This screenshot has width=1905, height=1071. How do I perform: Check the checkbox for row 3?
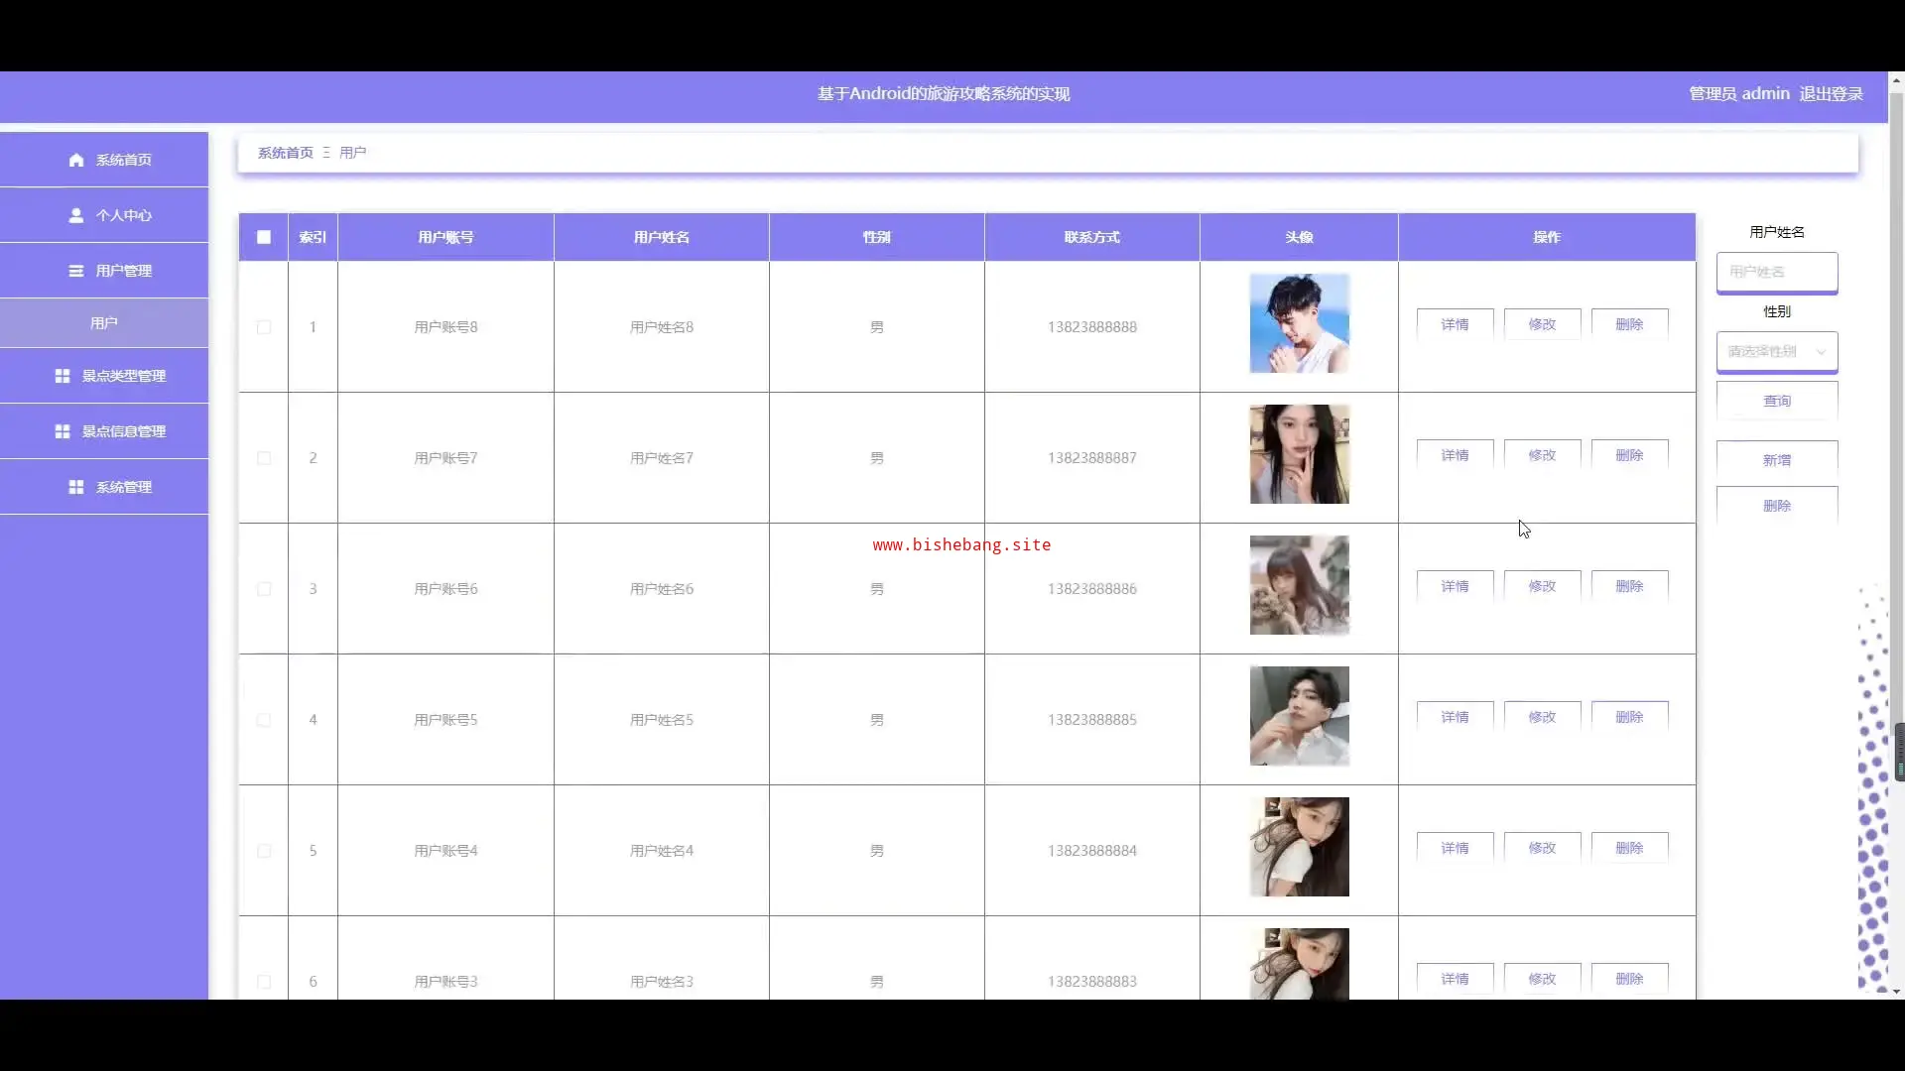tap(264, 589)
